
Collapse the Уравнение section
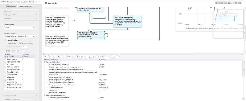click(21, 19)
